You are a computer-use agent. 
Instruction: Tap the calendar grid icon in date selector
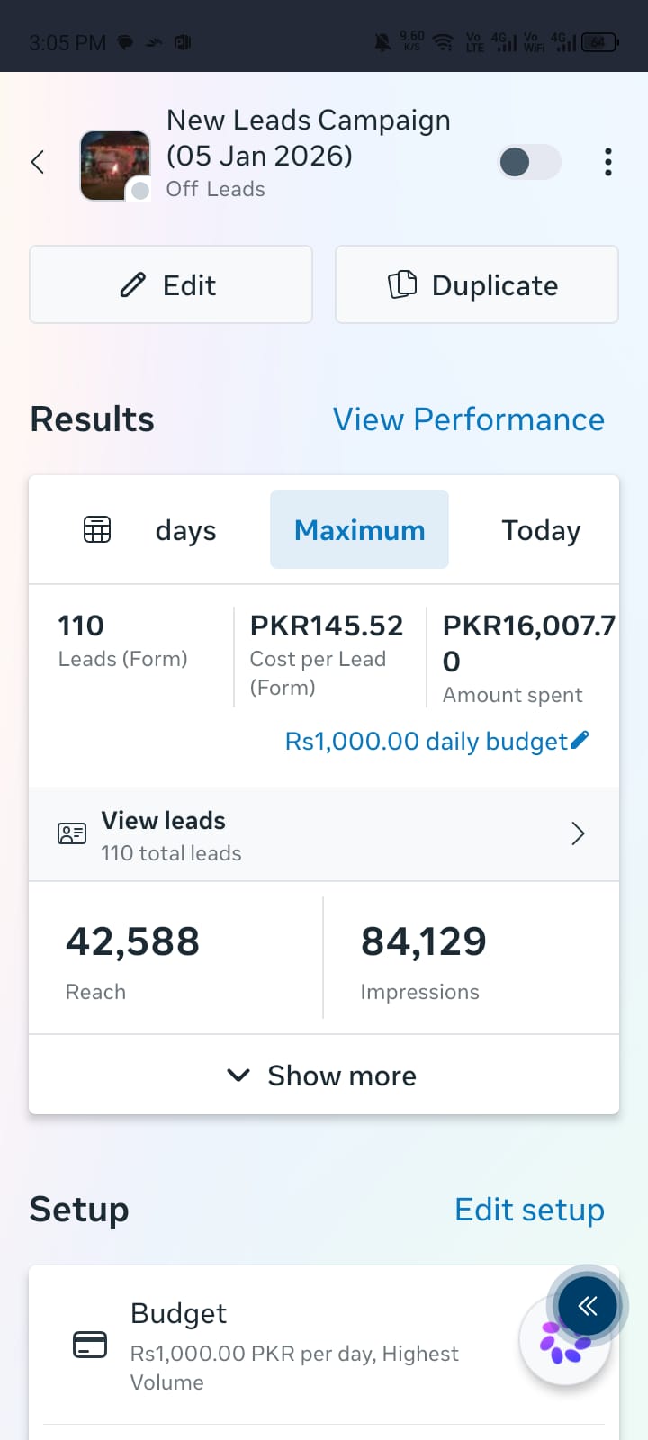pos(97,529)
